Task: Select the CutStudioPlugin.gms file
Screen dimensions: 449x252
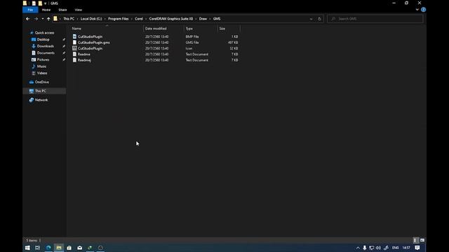Action: [93, 43]
